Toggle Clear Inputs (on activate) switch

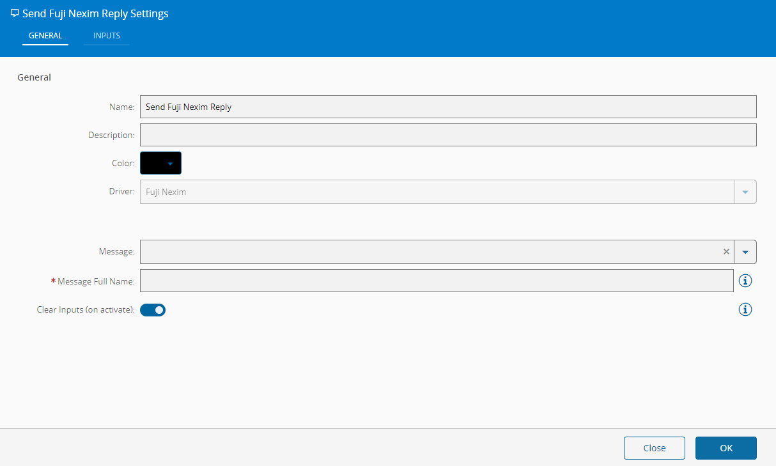tap(153, 310)
